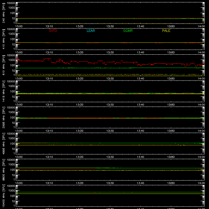Screen dimensions: 209x209
Task: Select the 2695 MHz [SFU] axis title
Action: 3,117
